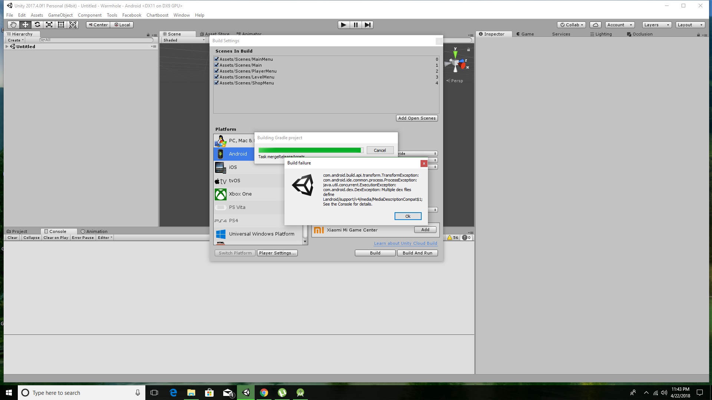Viewport: 712px width, 400px height.
Task: Open the Hierarchy panel options menu
Action: coord(154,34)
